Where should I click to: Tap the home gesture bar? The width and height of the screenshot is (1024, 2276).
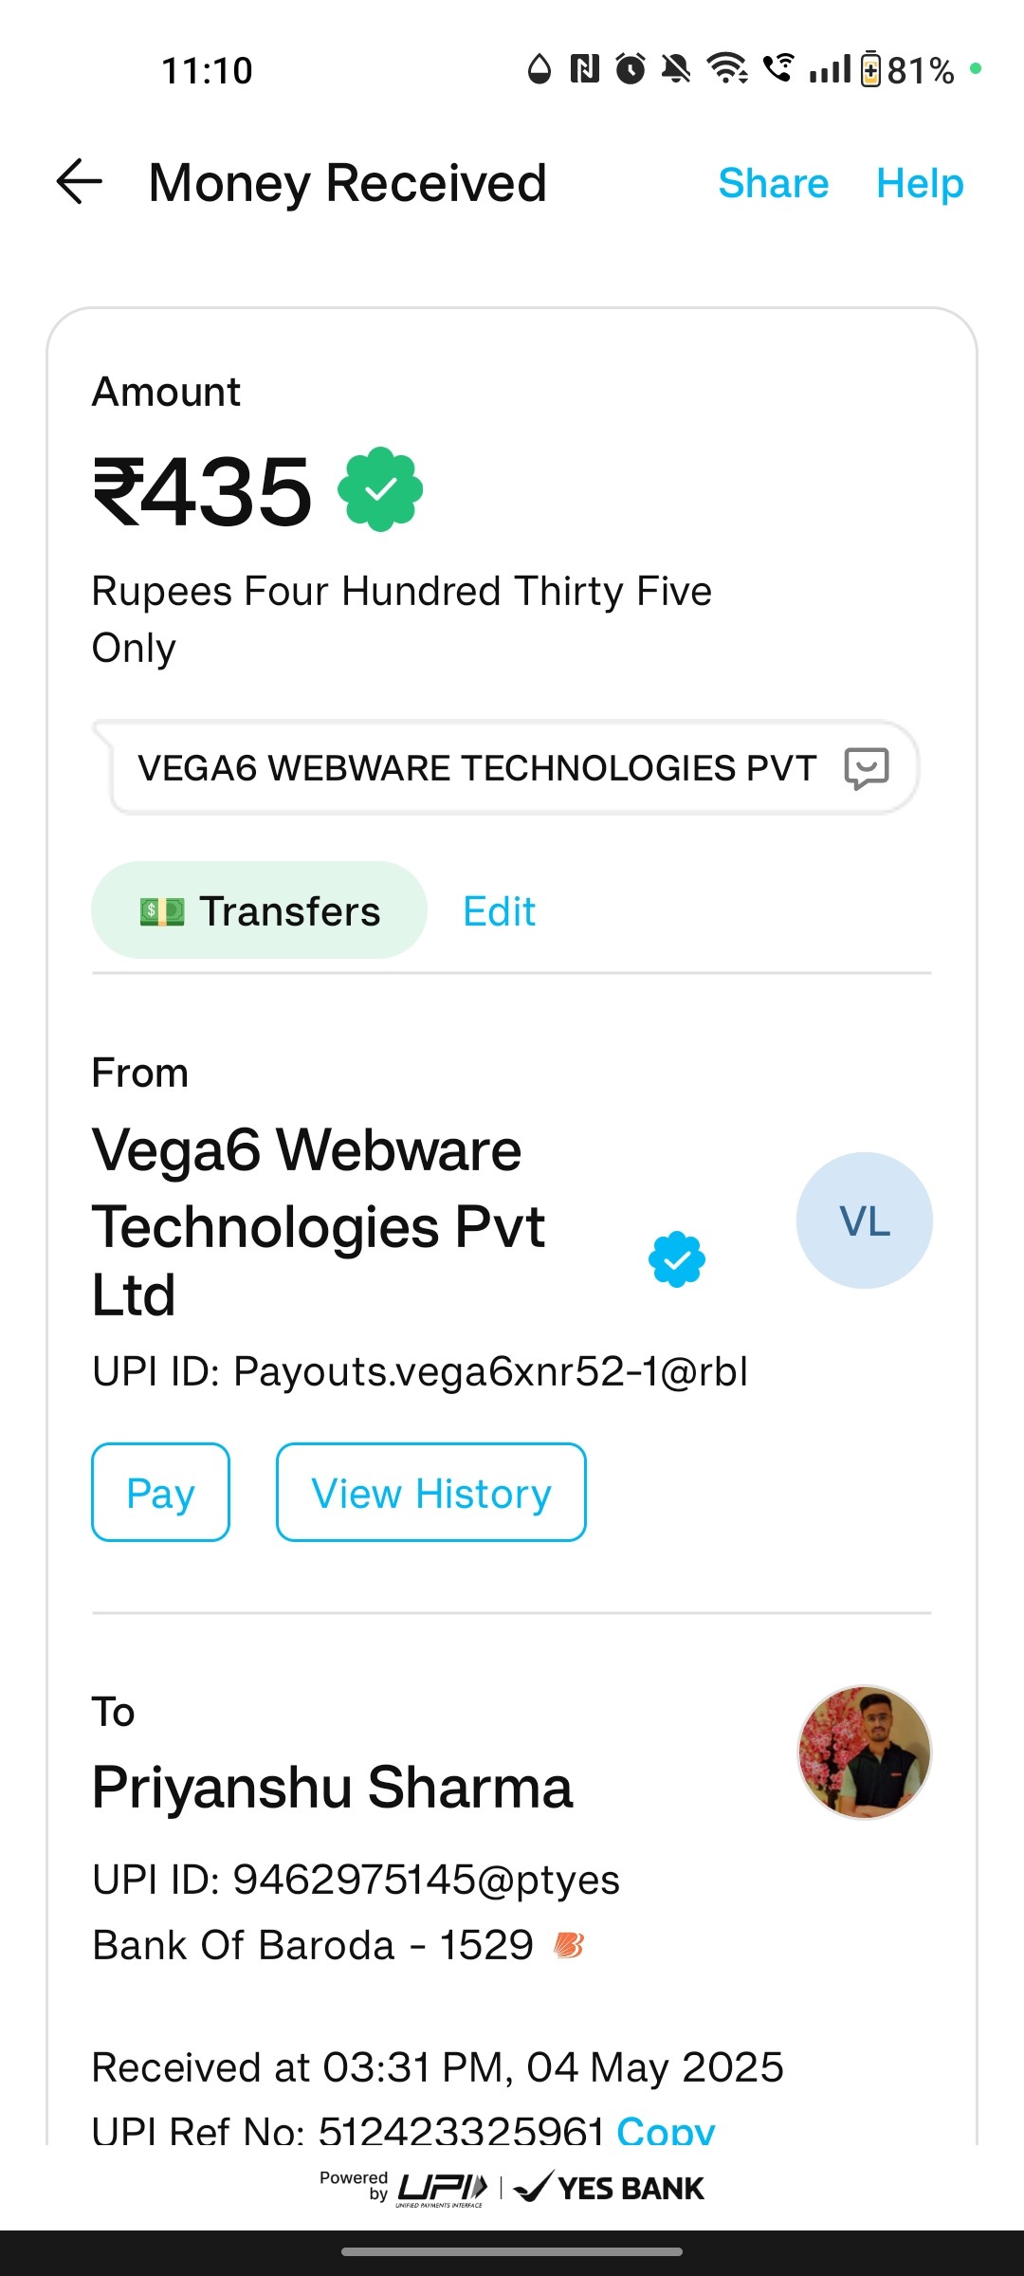coord(512,2252)
